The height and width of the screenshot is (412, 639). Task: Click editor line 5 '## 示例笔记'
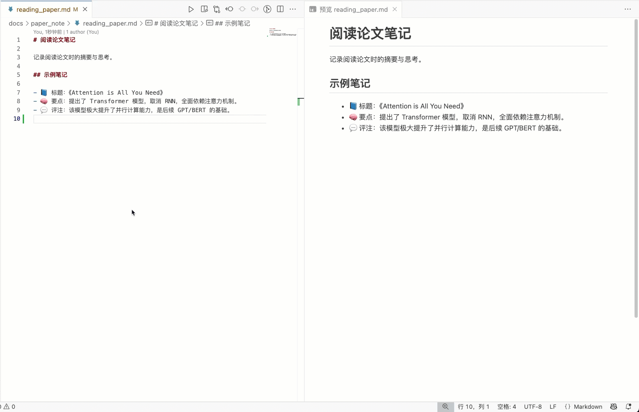tap(50, 75)
